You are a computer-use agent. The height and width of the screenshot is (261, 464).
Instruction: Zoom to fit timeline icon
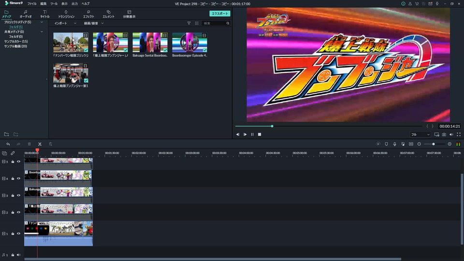pos(411,144)
